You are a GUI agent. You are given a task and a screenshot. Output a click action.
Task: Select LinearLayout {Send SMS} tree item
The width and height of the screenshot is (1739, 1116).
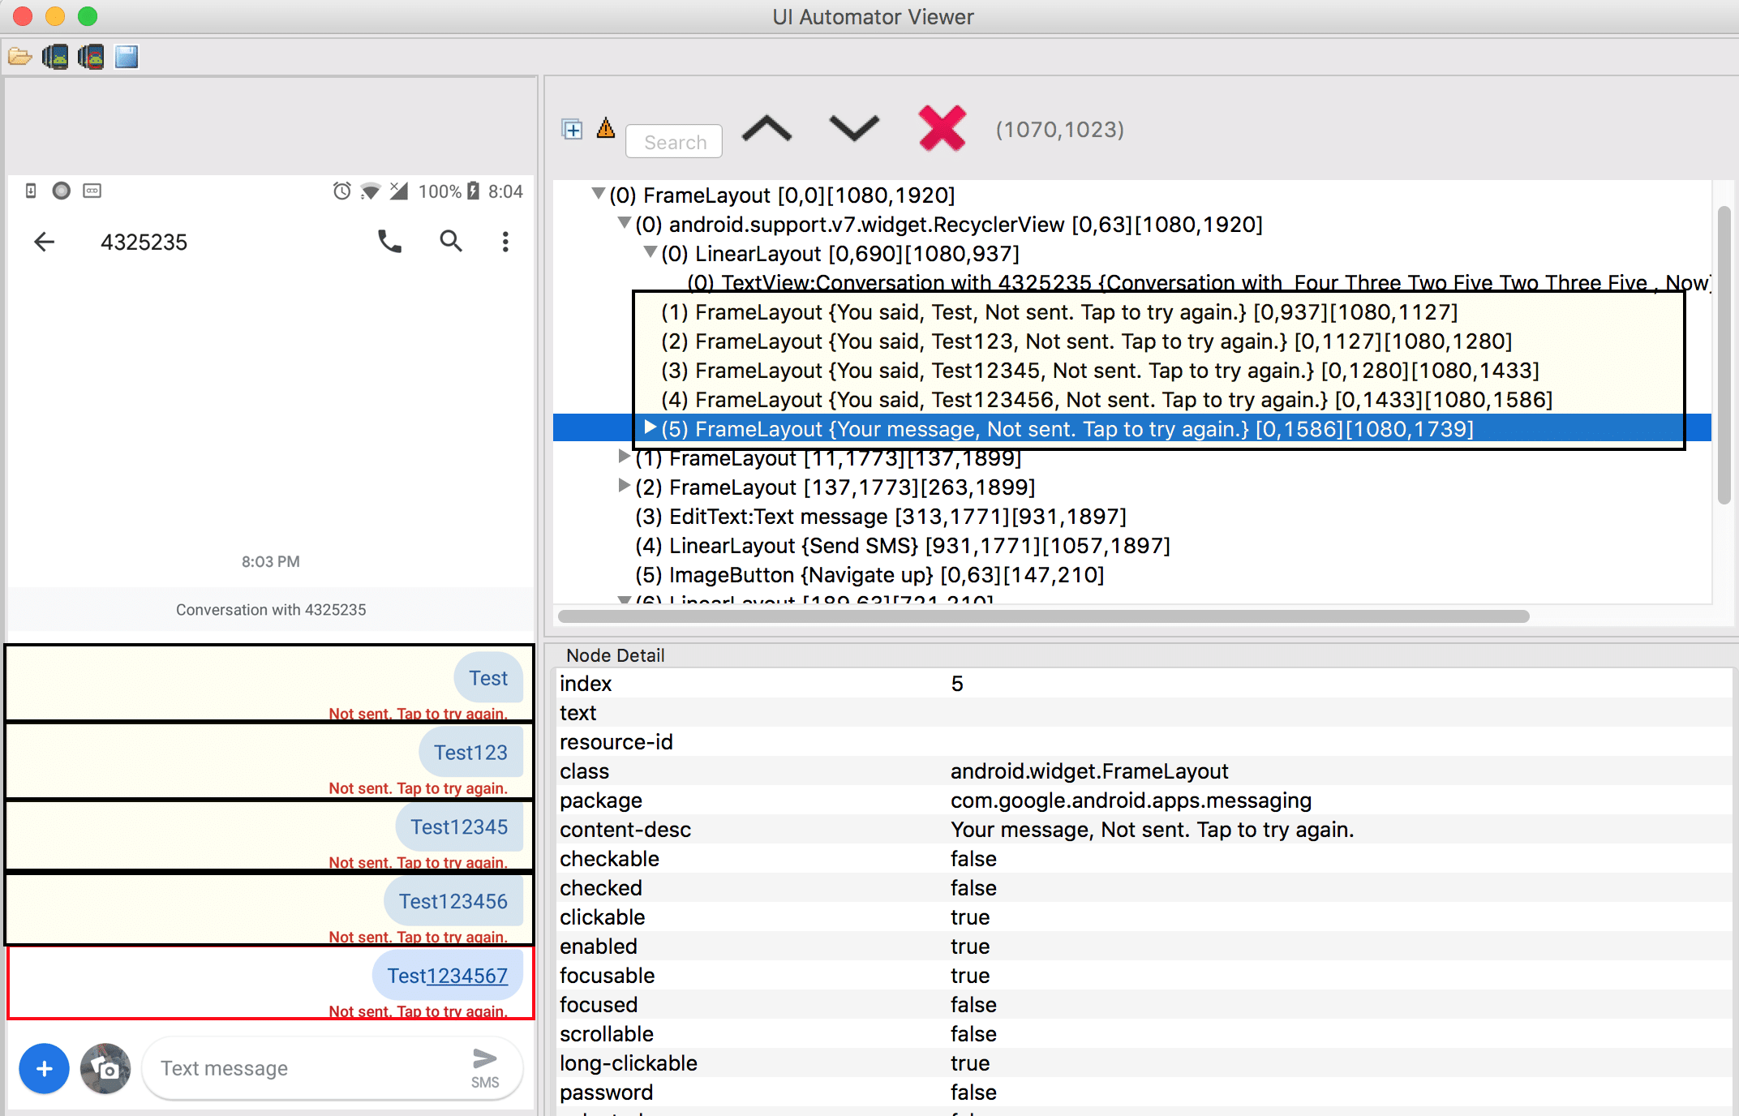[x=902, y=546]
